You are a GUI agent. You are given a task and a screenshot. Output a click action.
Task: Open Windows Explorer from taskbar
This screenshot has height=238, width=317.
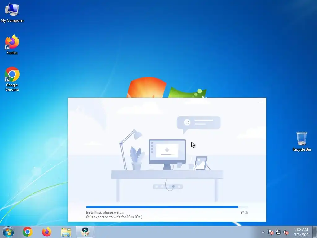[x=66, y=232]
